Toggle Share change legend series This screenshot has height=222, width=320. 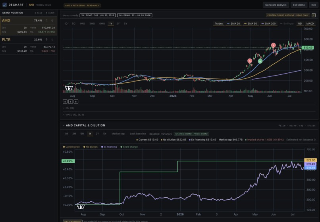129,147
